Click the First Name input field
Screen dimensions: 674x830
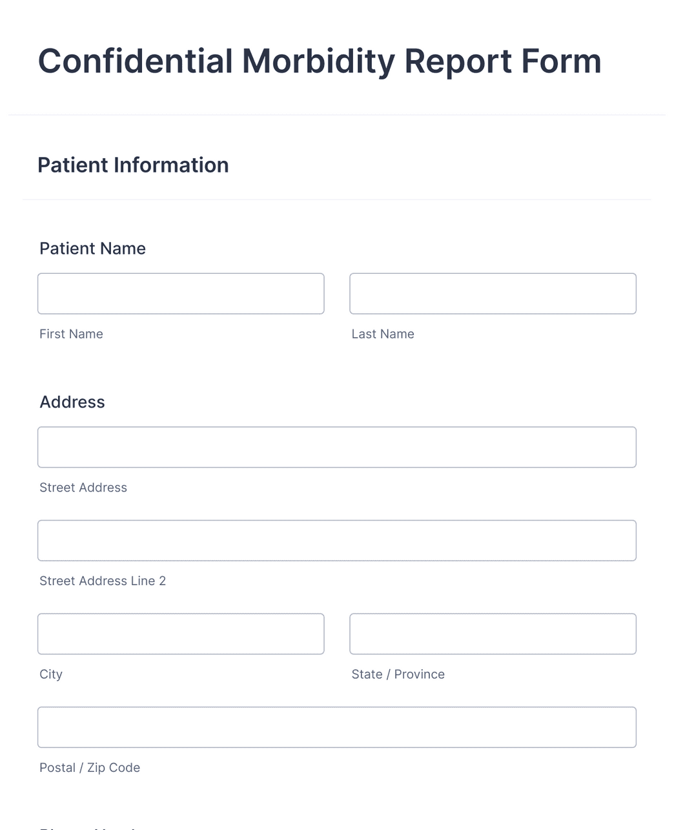[x=181, y=293]
